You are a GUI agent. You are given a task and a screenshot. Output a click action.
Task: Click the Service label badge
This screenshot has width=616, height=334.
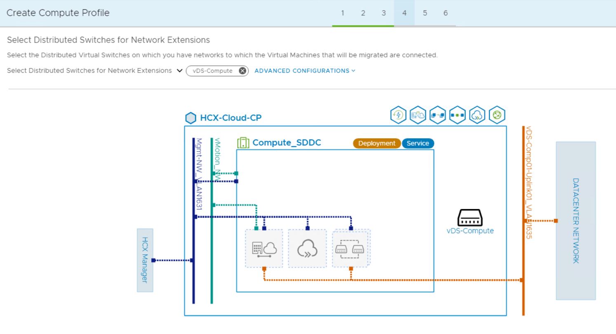[x=418, y=143]
